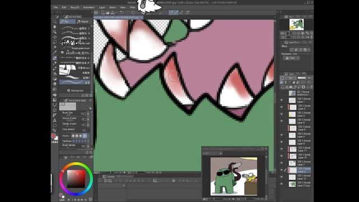Hide Layer 1 with its eye icon
The width and height of the screenshot is (359, 202).
[x=282, y=100]
